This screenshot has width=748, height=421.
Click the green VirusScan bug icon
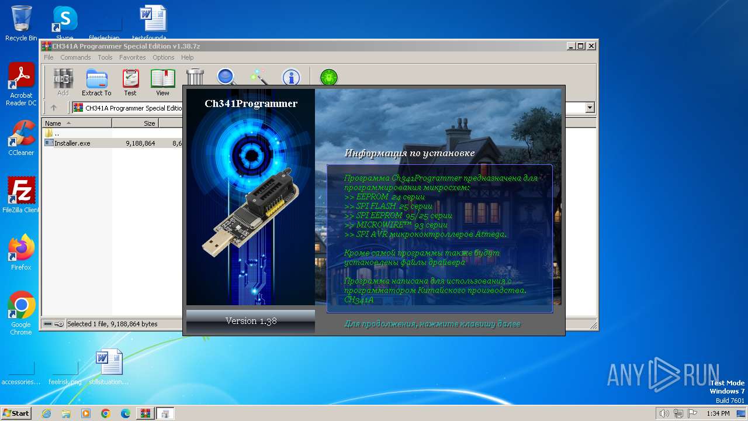329,77
